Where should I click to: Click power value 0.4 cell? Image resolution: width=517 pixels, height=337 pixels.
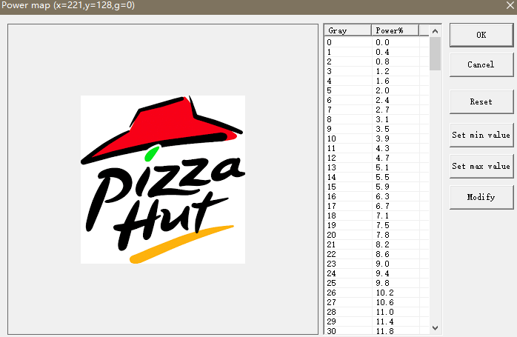point(396,52)
